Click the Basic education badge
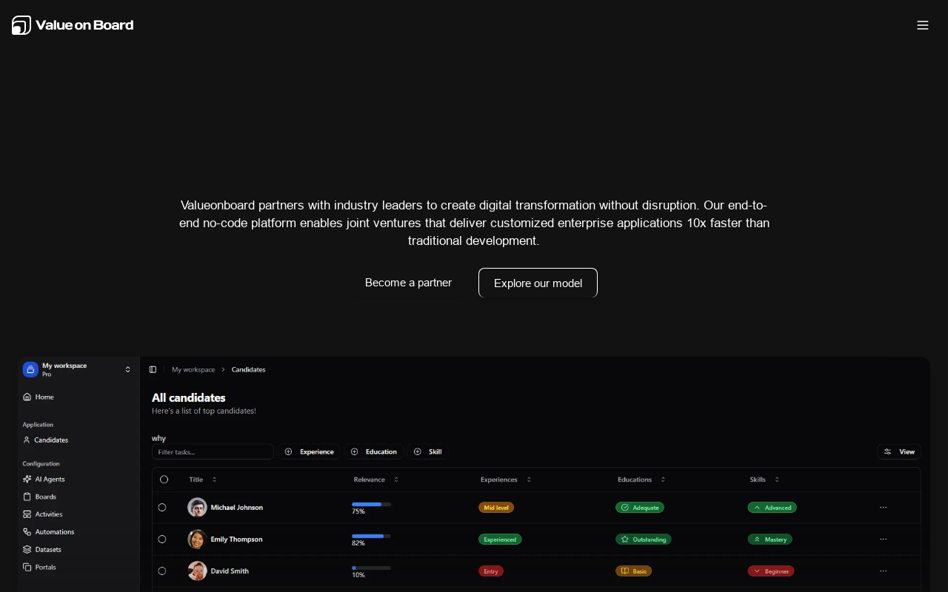Screen dimensions: 948x592 [634, 571]
